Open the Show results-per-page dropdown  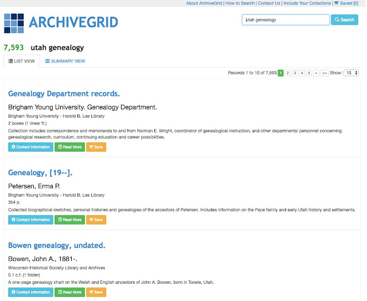pos(351,73)
